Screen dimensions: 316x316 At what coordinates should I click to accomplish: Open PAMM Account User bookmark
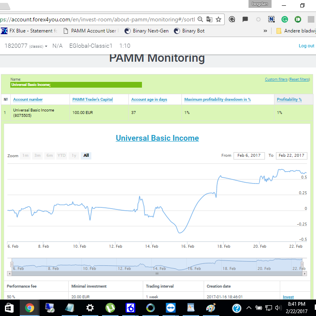pos(91,31)
